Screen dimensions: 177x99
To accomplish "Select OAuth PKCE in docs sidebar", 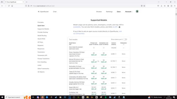I will [x=41, y=39].
